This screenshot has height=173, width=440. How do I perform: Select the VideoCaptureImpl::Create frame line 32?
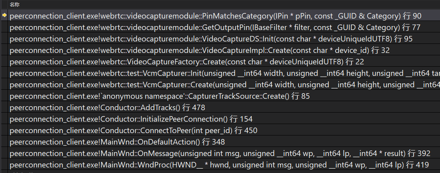pyautogui.click(x=224, y=51)
